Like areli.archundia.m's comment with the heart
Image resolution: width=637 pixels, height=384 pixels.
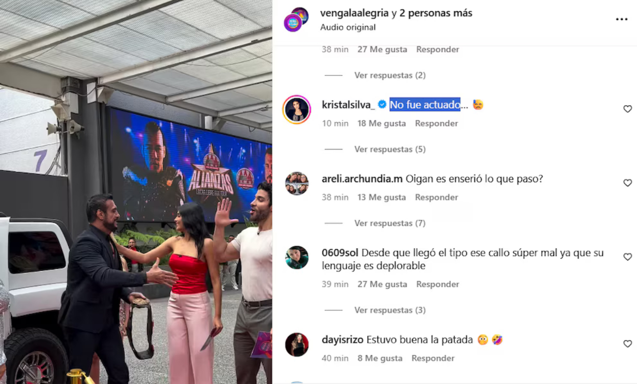628,183
